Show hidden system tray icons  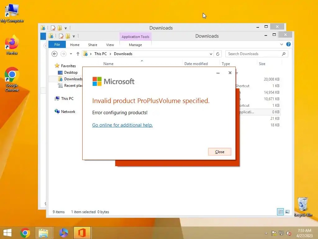pos(266,233)
